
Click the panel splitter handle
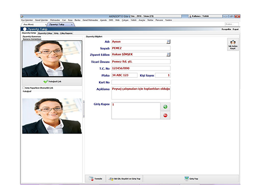pyautogui.click(x=83, y=109)
